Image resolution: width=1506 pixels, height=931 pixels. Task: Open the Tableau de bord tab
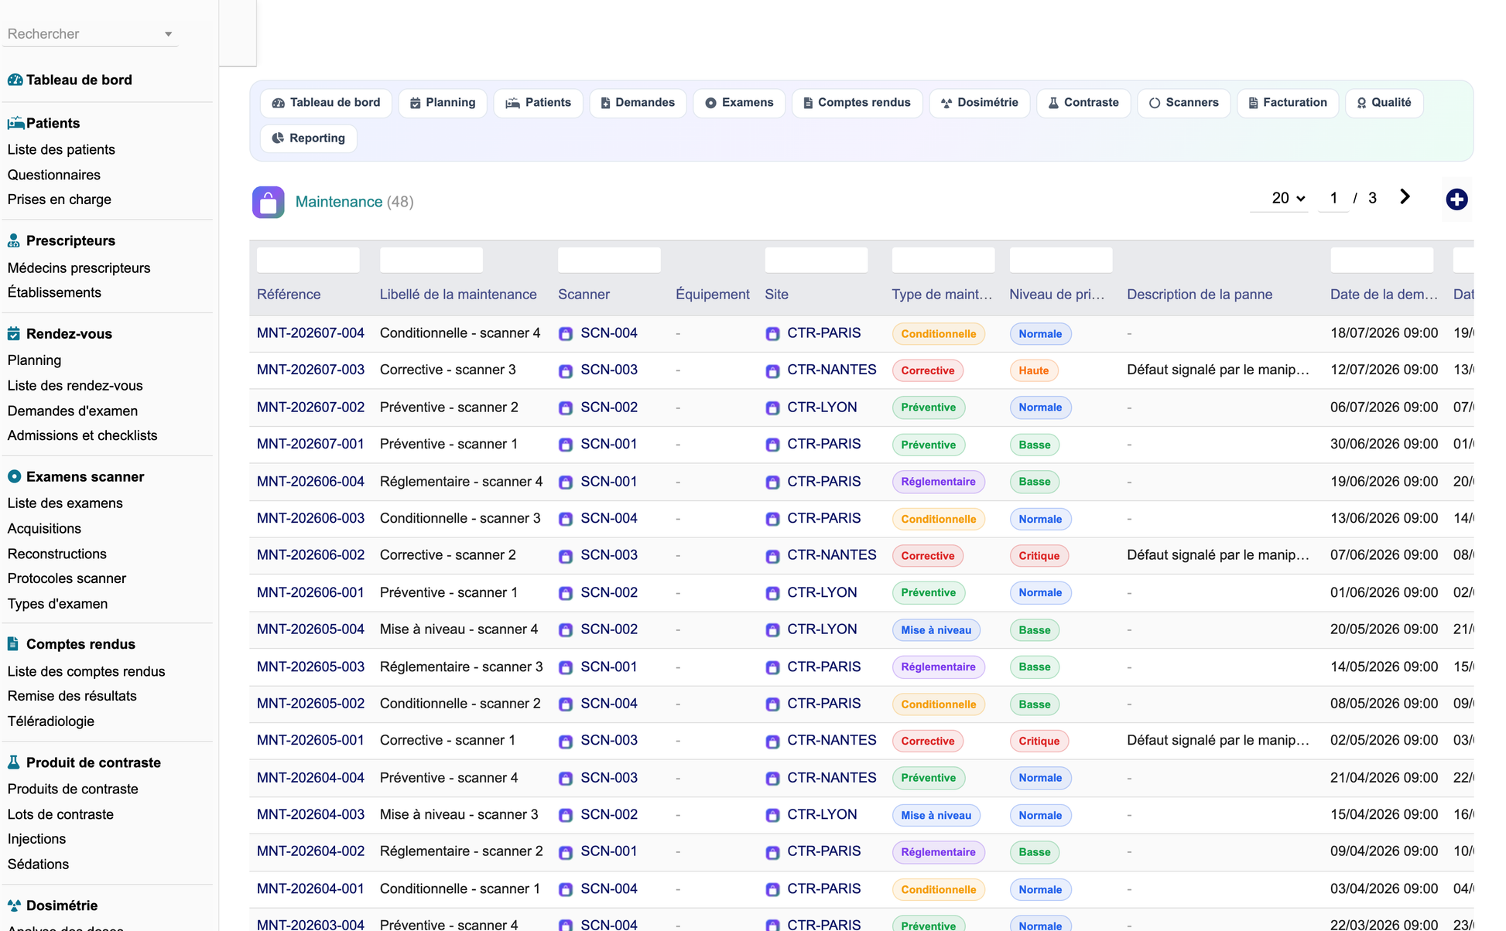click(x=326, y=103)
